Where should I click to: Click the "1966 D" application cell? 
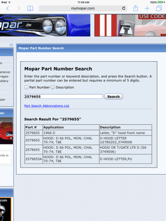tap(71, 133)
